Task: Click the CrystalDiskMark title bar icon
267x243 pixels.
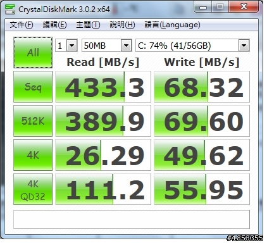Action: (x=10, y=9)
